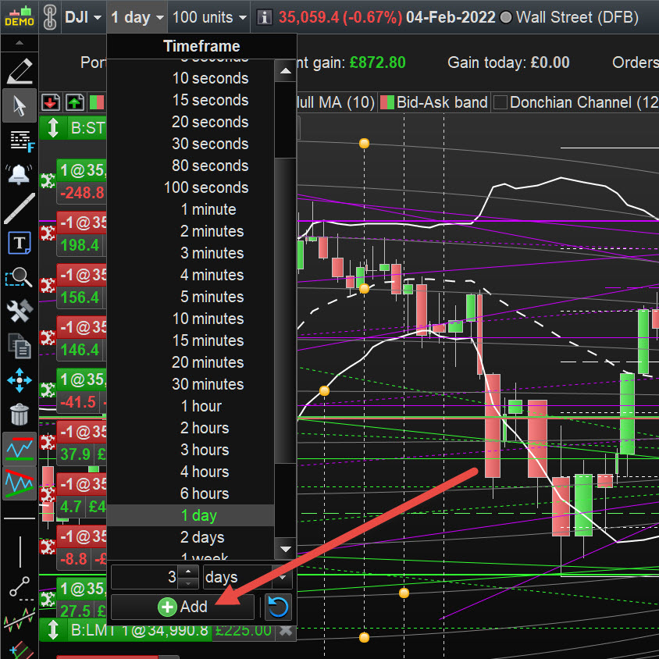
Task: Click the info icon beside price
Action: click(x=264, y=18)
